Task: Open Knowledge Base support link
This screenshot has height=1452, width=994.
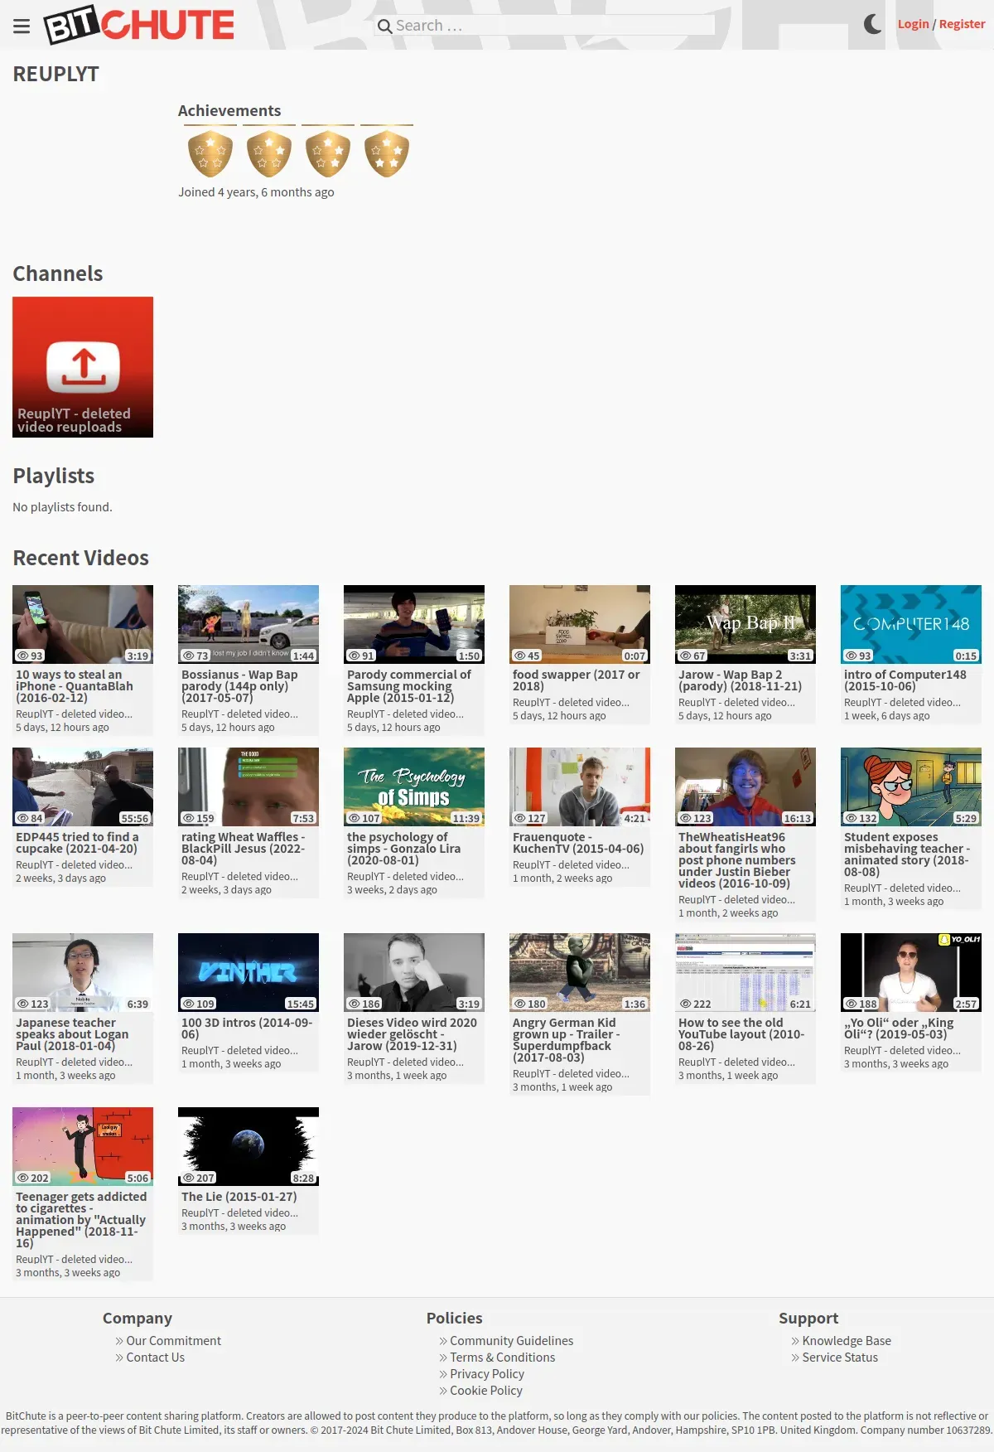Action: pyautogui.click(x=847, y=1341)
